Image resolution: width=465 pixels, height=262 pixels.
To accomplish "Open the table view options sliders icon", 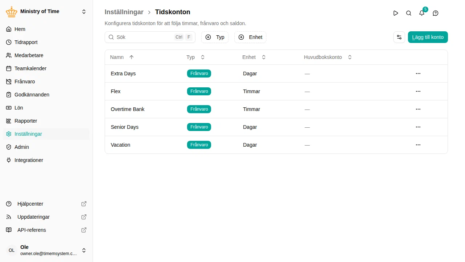I will (x=399, y=37).
